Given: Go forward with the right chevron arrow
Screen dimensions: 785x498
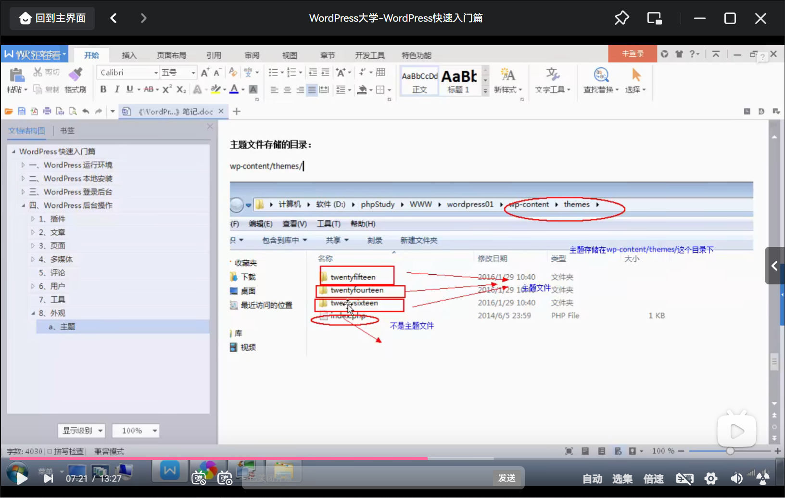Looking at the screenshot, I should click(x=143, y=18).
